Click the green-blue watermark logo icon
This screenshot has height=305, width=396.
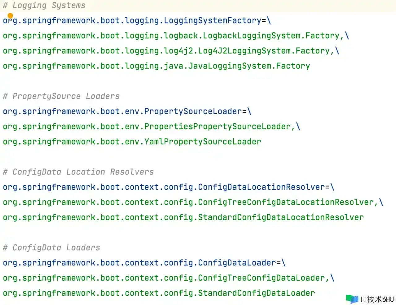[352, 299]
